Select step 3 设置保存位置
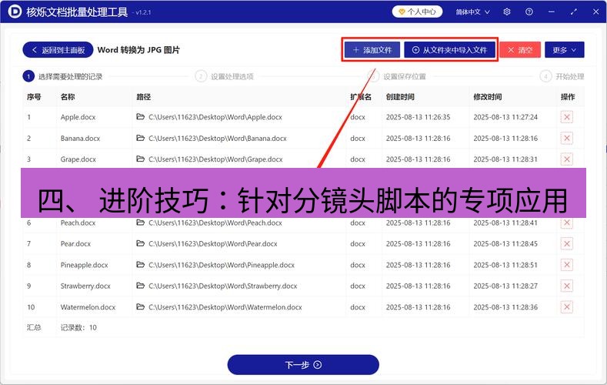 (397, 76)
